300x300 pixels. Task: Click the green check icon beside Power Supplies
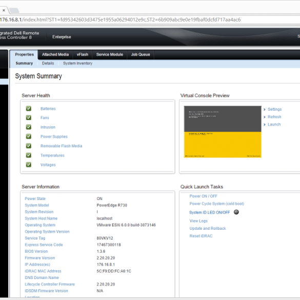29,136
